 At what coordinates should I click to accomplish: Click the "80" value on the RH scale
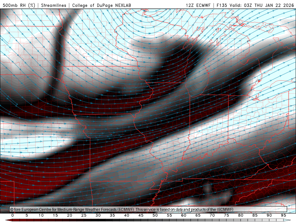click(x=241, y=215)
